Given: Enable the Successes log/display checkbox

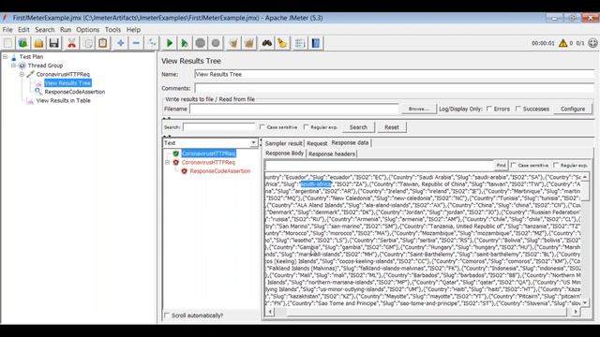Looking at the screenshot, I should (x=518, y=109).
